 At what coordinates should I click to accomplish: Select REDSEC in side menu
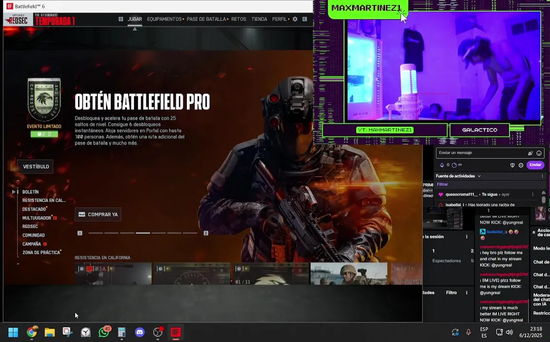click(x=30, y=227)
